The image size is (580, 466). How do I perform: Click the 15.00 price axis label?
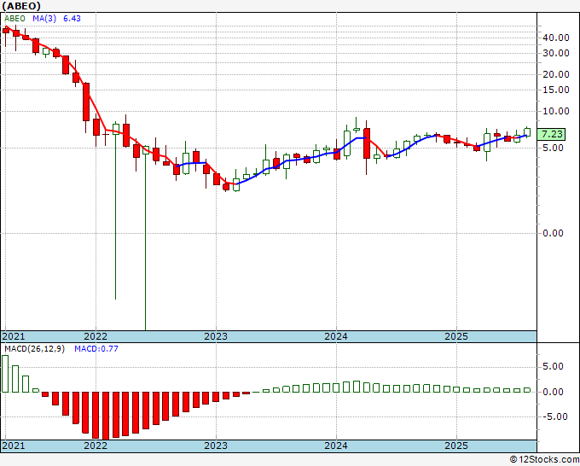coord(555,90)
